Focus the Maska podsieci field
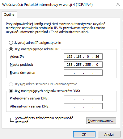This screenshot has height=139, width=123. click(83, 65)
